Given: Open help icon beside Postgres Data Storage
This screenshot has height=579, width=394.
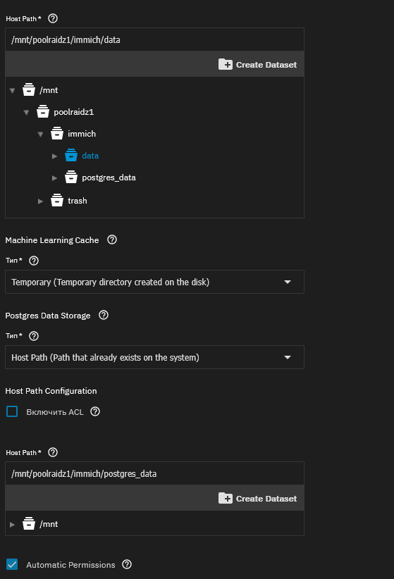Looking at the screenshot, I should (104, 315).
